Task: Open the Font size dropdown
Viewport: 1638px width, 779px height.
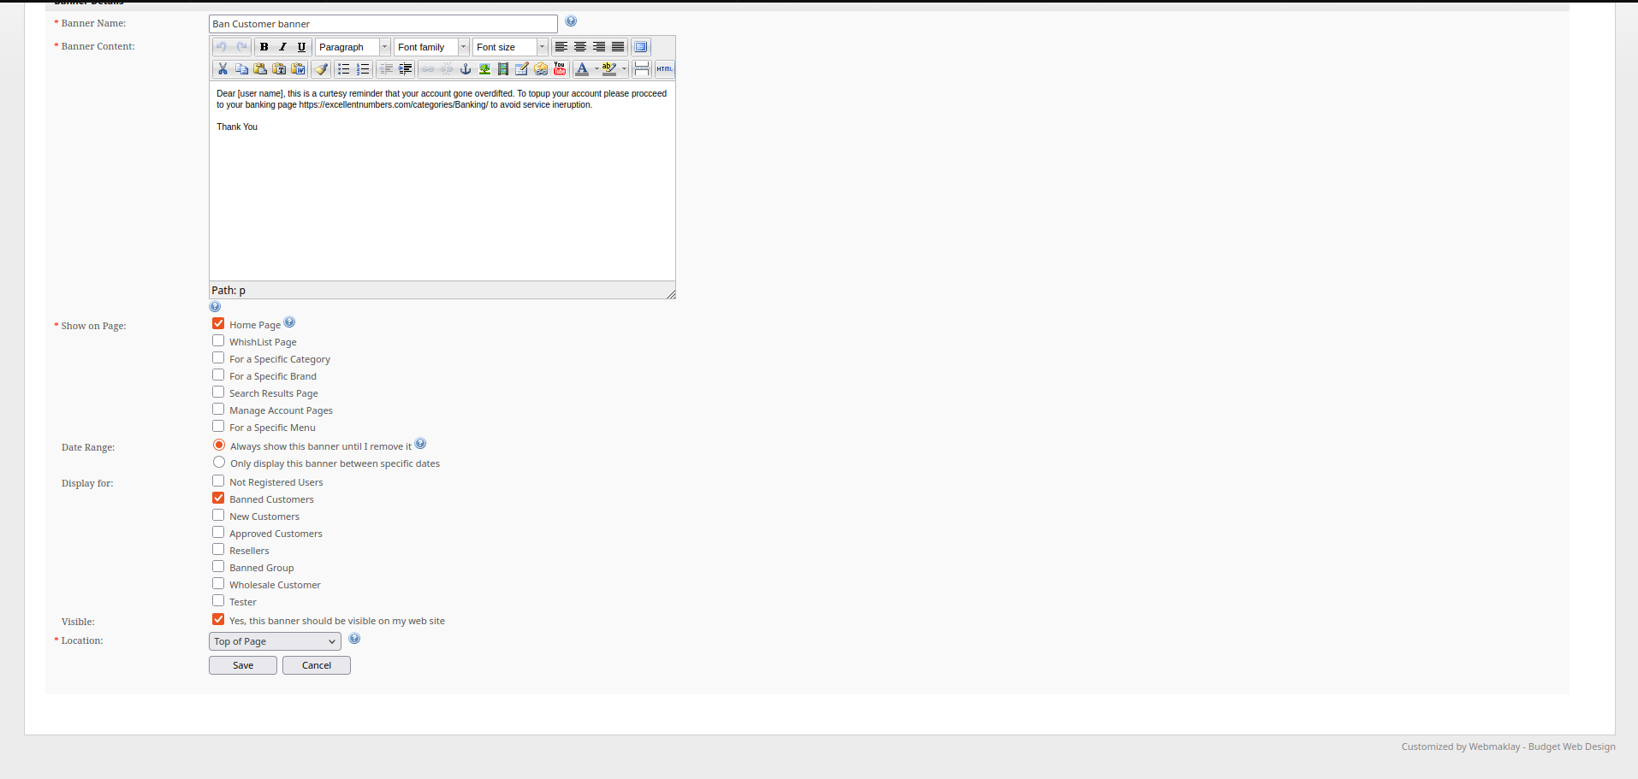Action: (510, 47)
